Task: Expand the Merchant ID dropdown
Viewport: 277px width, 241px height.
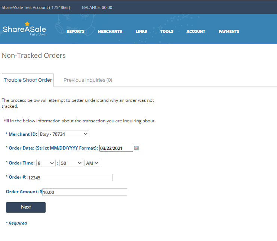Action: [64, 134]
